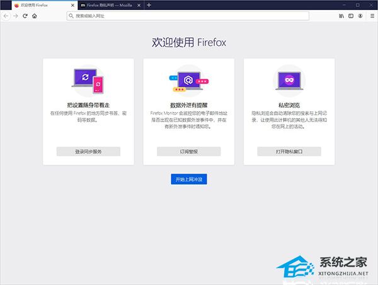The image size is (378, 285).
Task: Click the 把设置随身带着走 heading
Action: (88, 105)
